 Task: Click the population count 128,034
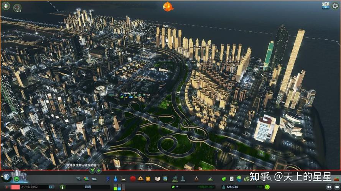point(232,187)
